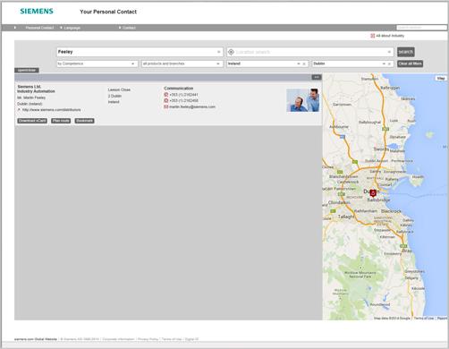Click the contact photo thumbnail

[x=303, y=100]
